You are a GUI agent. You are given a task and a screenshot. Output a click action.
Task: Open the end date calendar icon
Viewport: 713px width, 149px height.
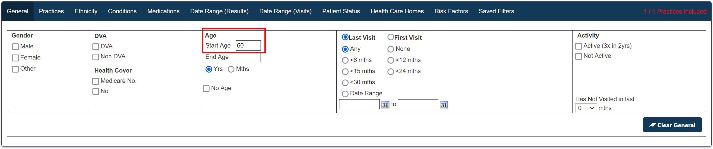point(444,105)
